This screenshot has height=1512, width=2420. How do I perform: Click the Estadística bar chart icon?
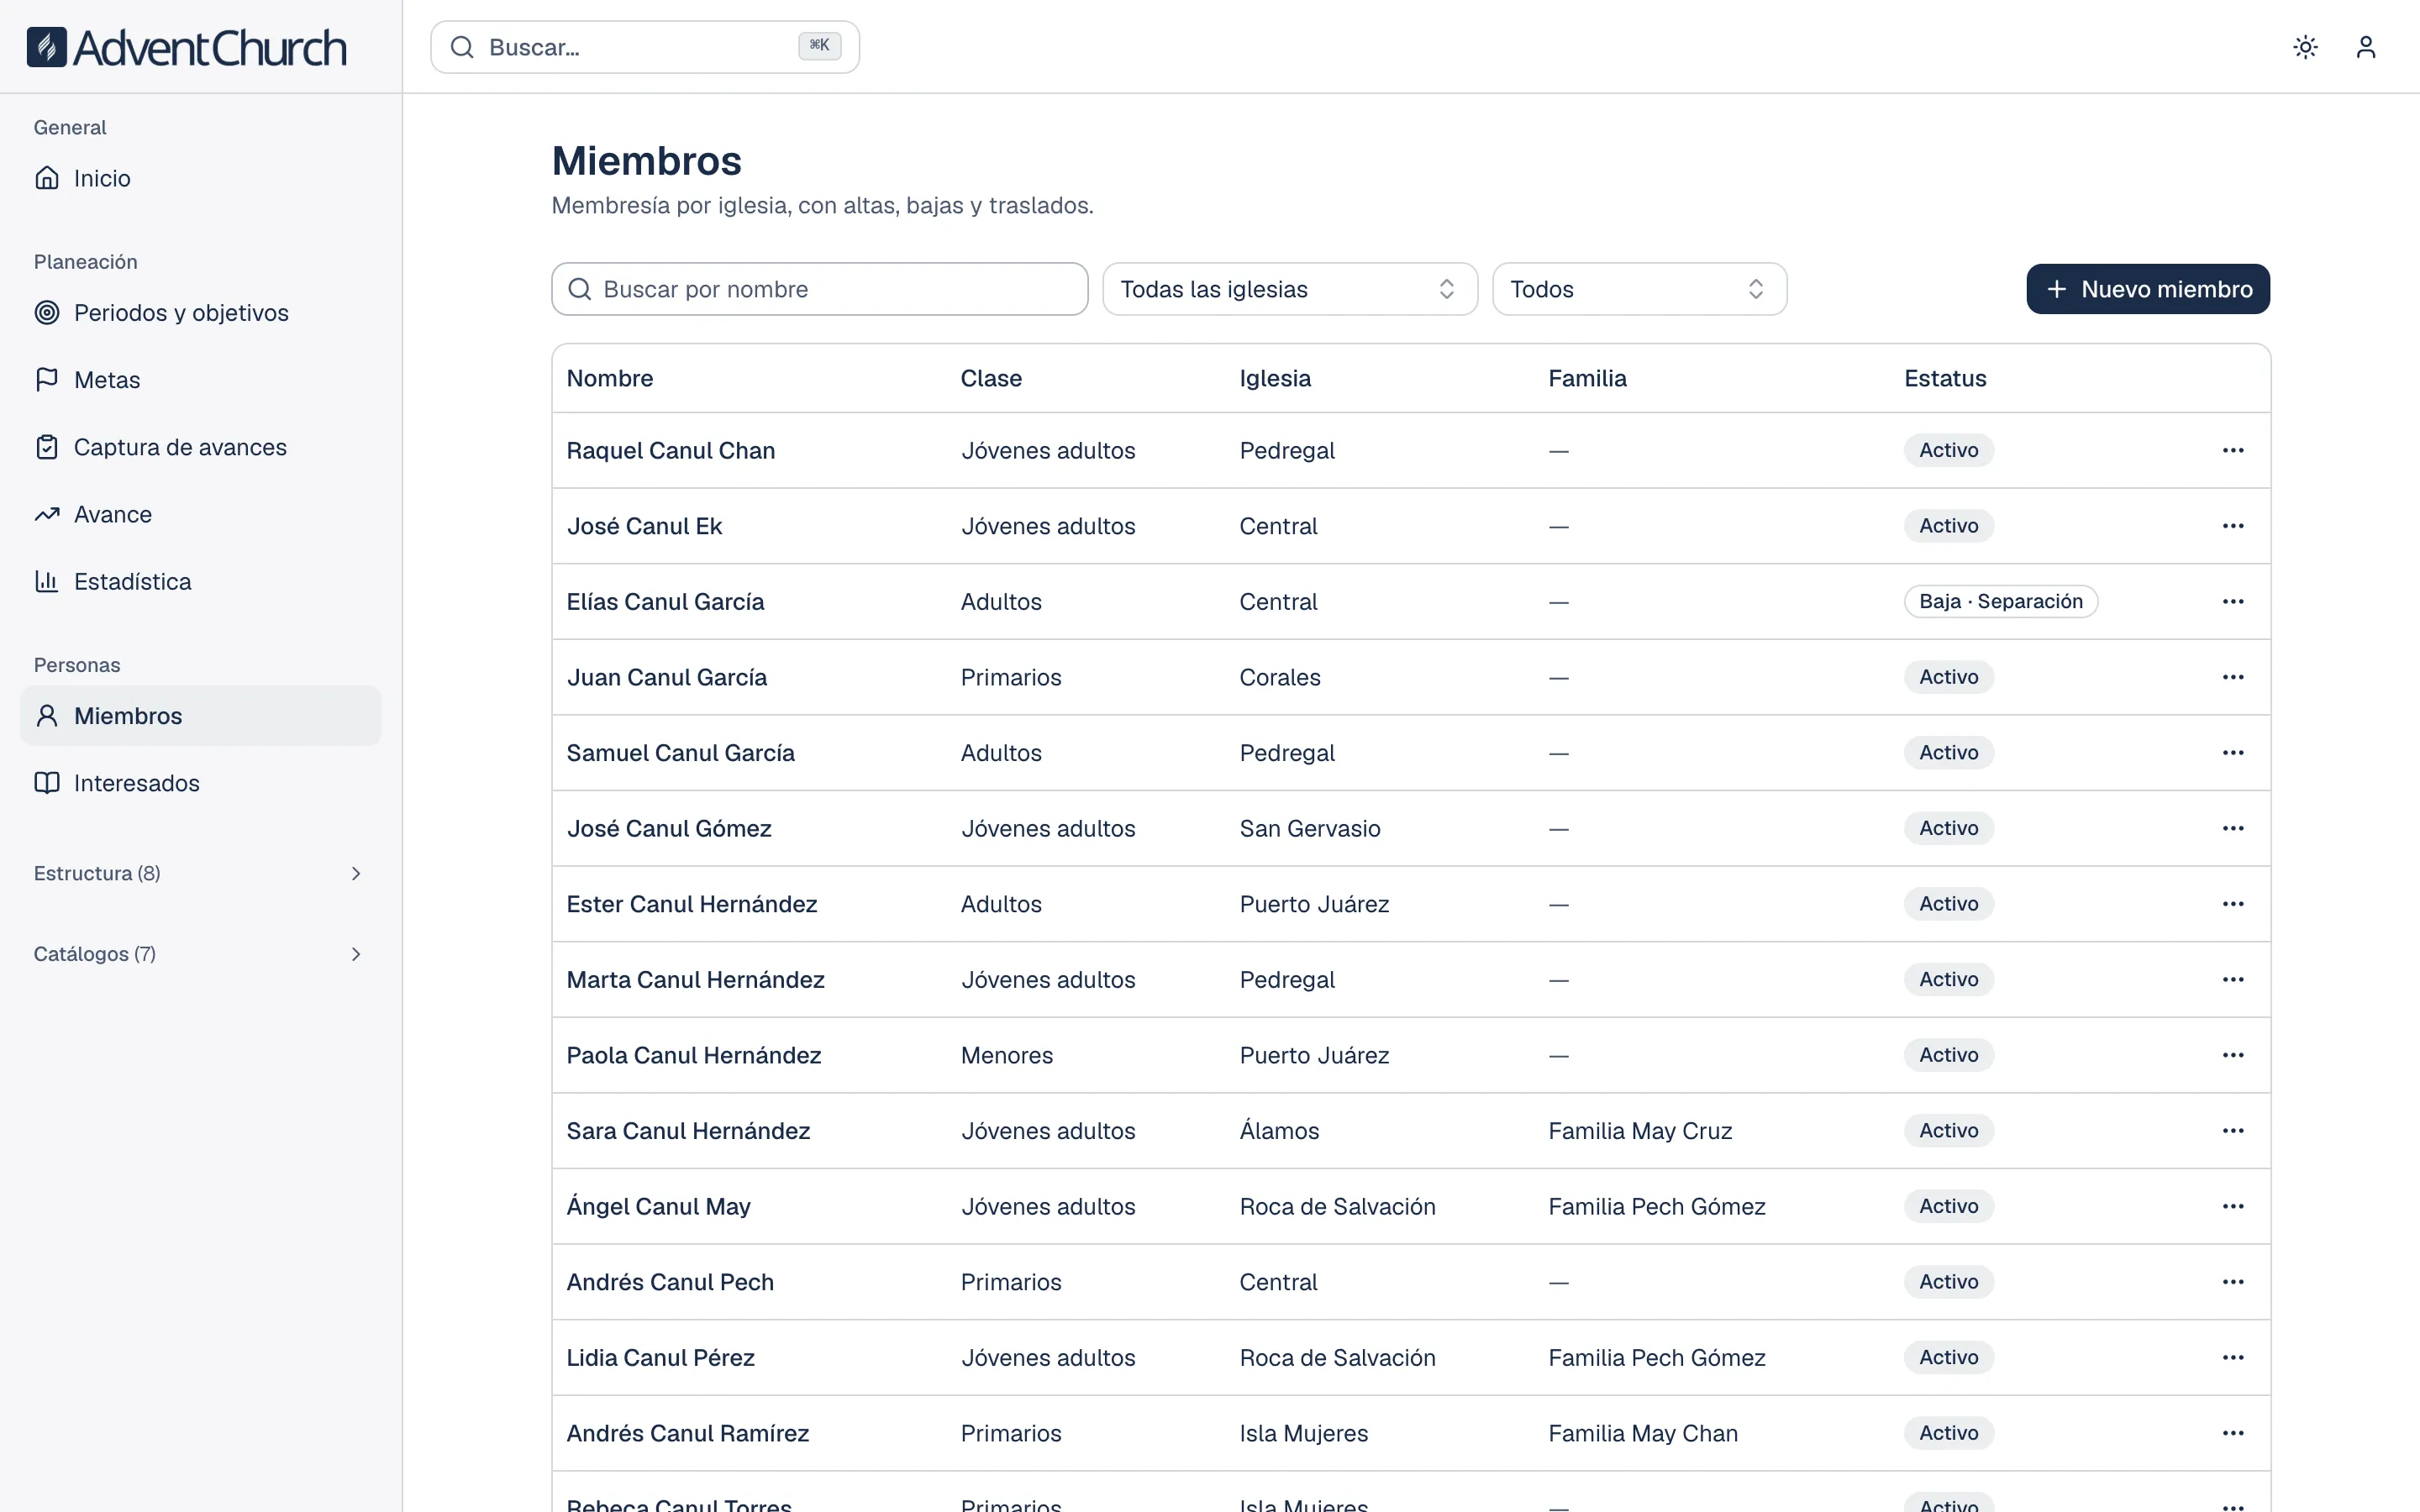tap(47, 581)
